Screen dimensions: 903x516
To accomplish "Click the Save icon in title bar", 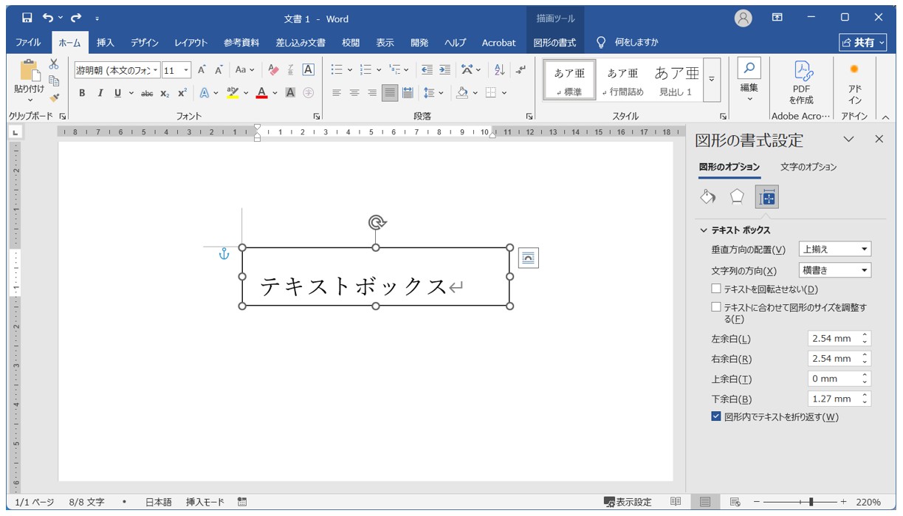I will tap(27, 17).
